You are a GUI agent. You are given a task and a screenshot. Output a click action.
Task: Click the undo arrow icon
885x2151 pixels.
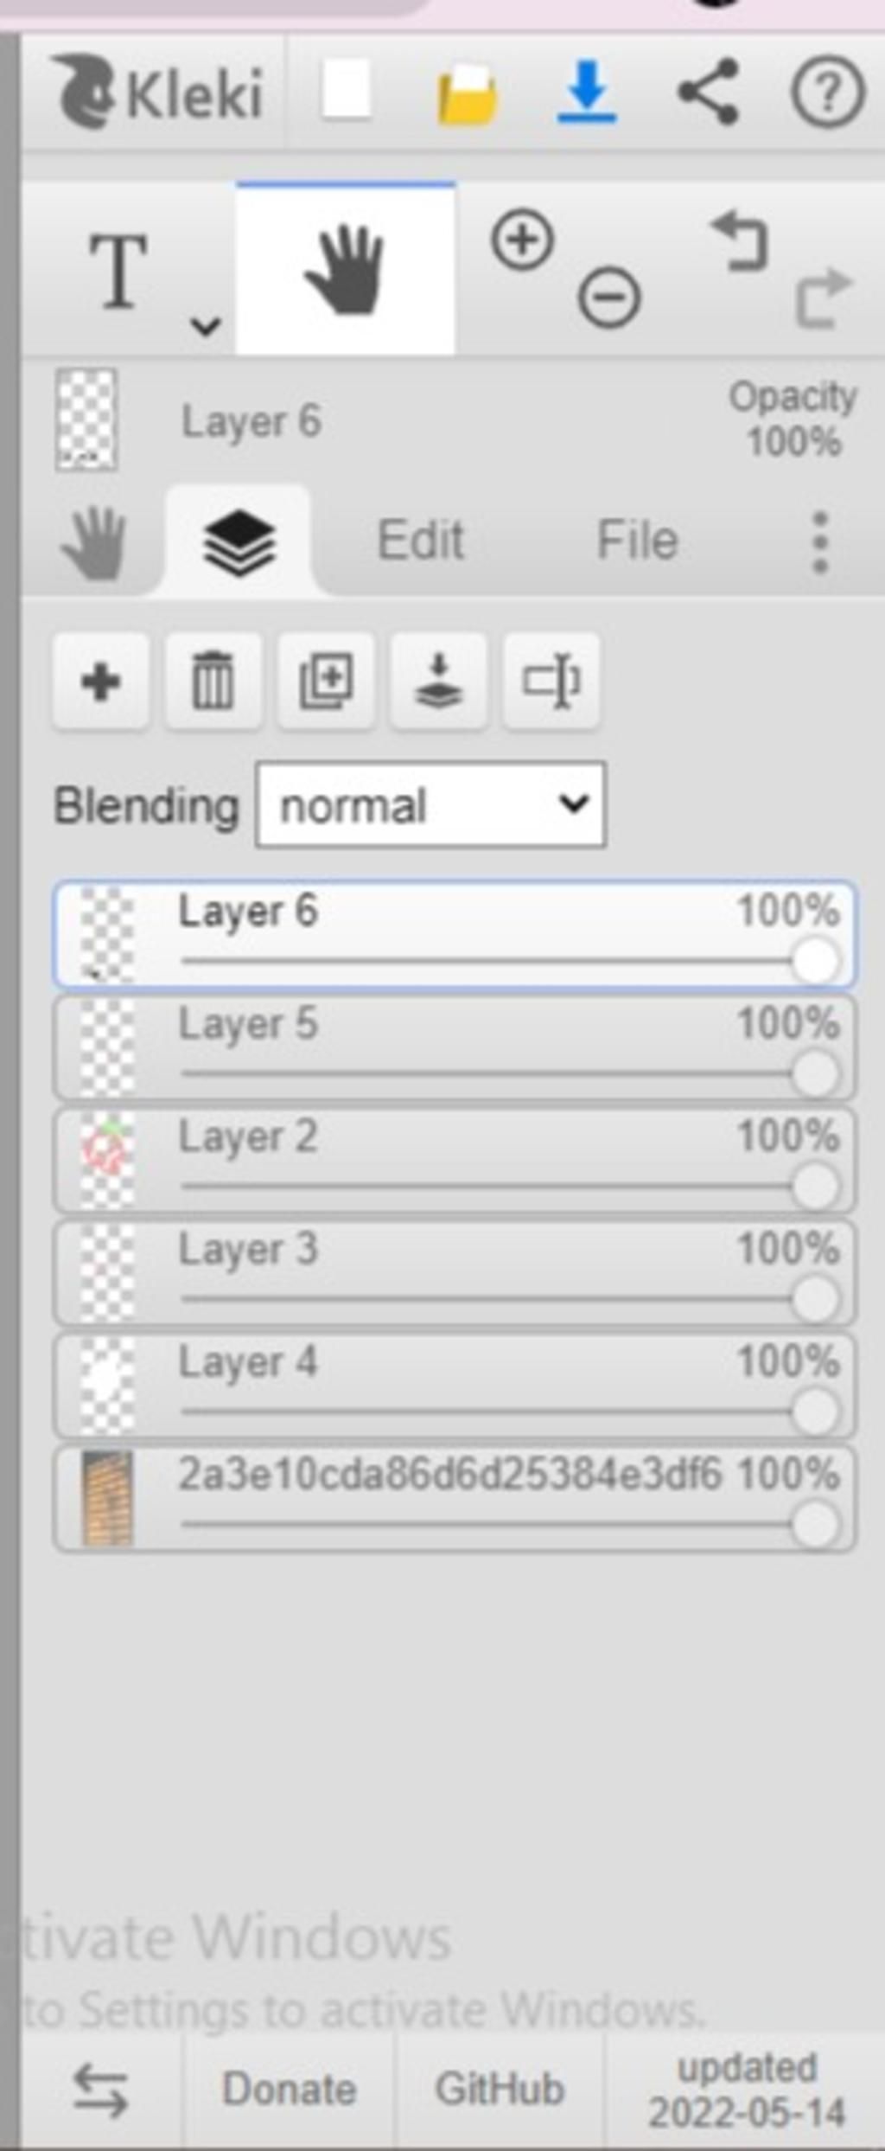[740, 241]
